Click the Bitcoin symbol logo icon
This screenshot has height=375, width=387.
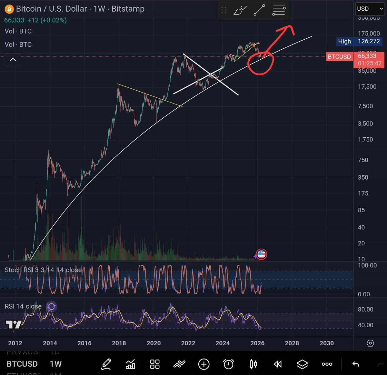click(x=9, y=9)
